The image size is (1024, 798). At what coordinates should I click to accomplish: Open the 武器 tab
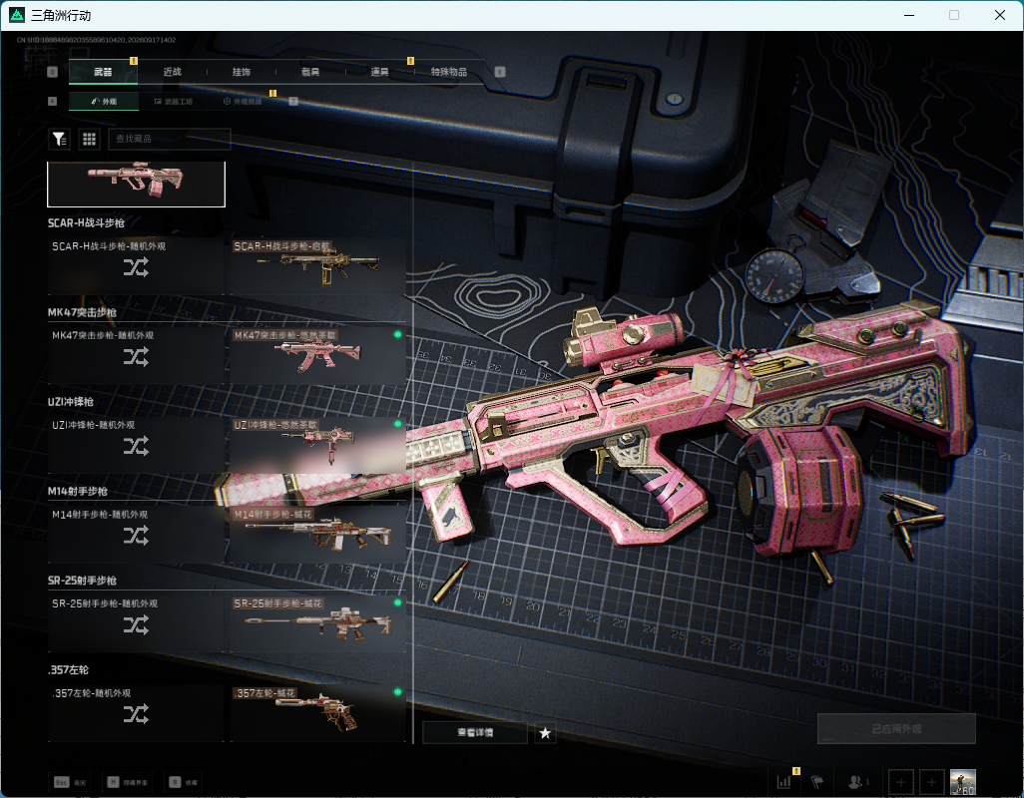click(103, 72)
